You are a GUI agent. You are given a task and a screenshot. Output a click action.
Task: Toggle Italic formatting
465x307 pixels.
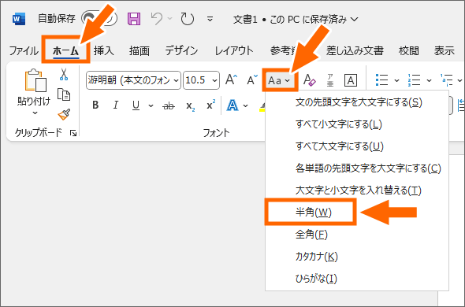(x=116, y=105)
